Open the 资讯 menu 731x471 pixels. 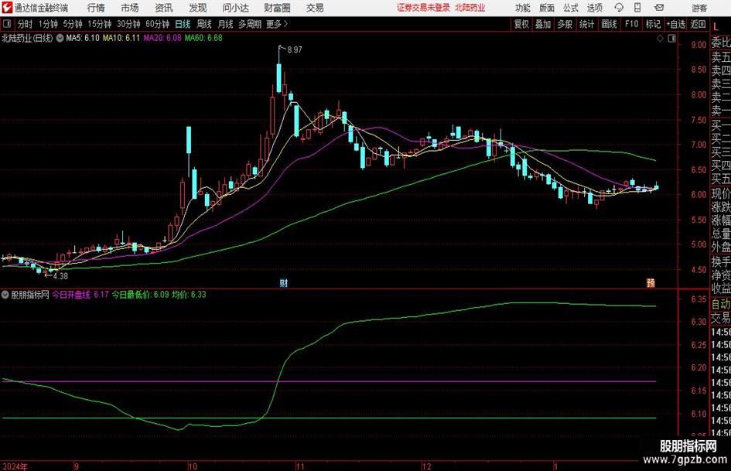click(164, 8)
